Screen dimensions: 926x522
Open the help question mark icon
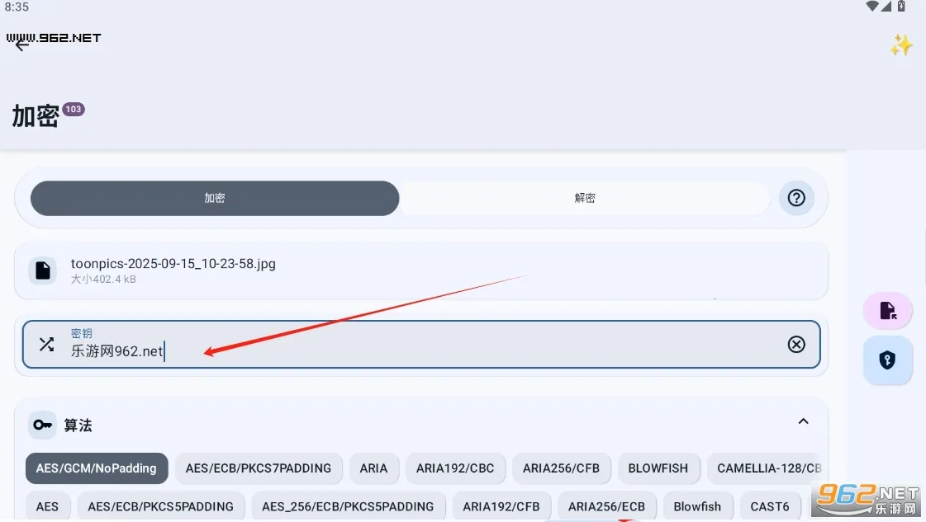click(x=796, y=198)
